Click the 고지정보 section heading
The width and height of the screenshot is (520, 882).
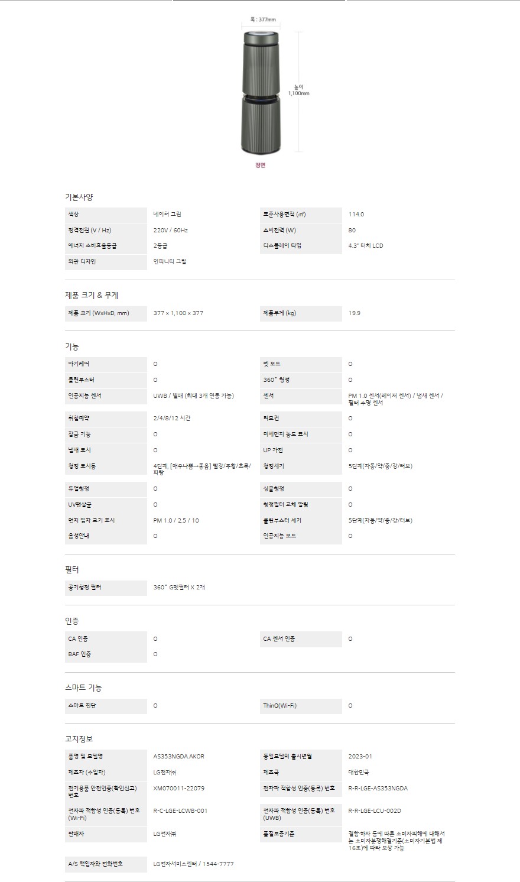point(79,739)
